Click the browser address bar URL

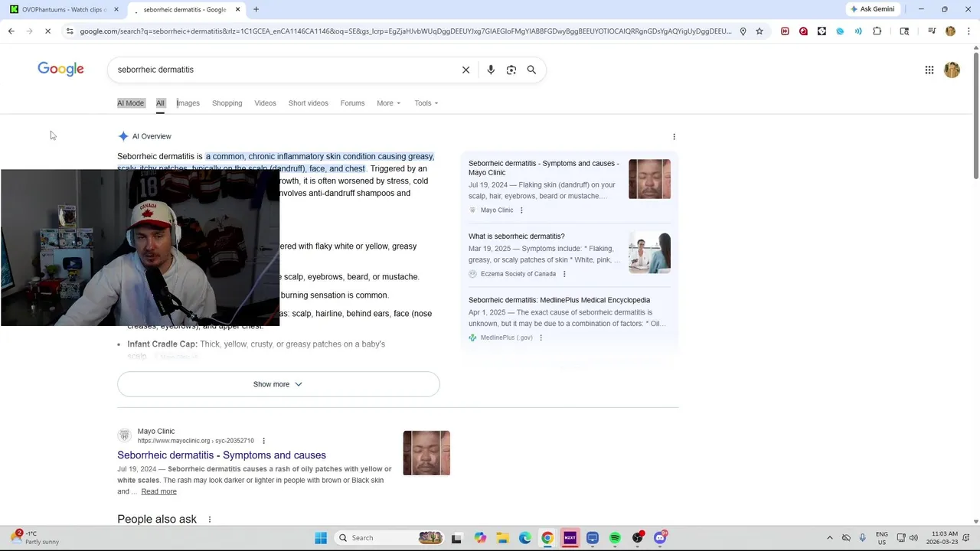point(406,31)
